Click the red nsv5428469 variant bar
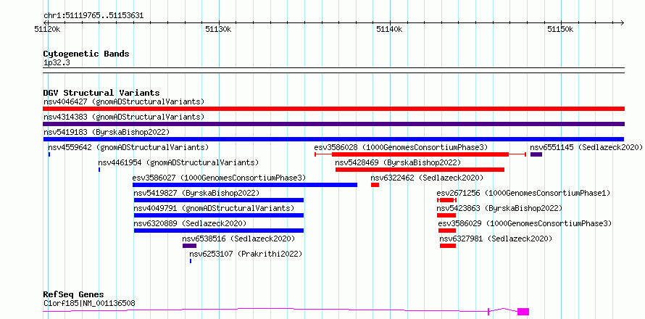The height and width of the screenshot is (319, 645). [x=420, y=170]
